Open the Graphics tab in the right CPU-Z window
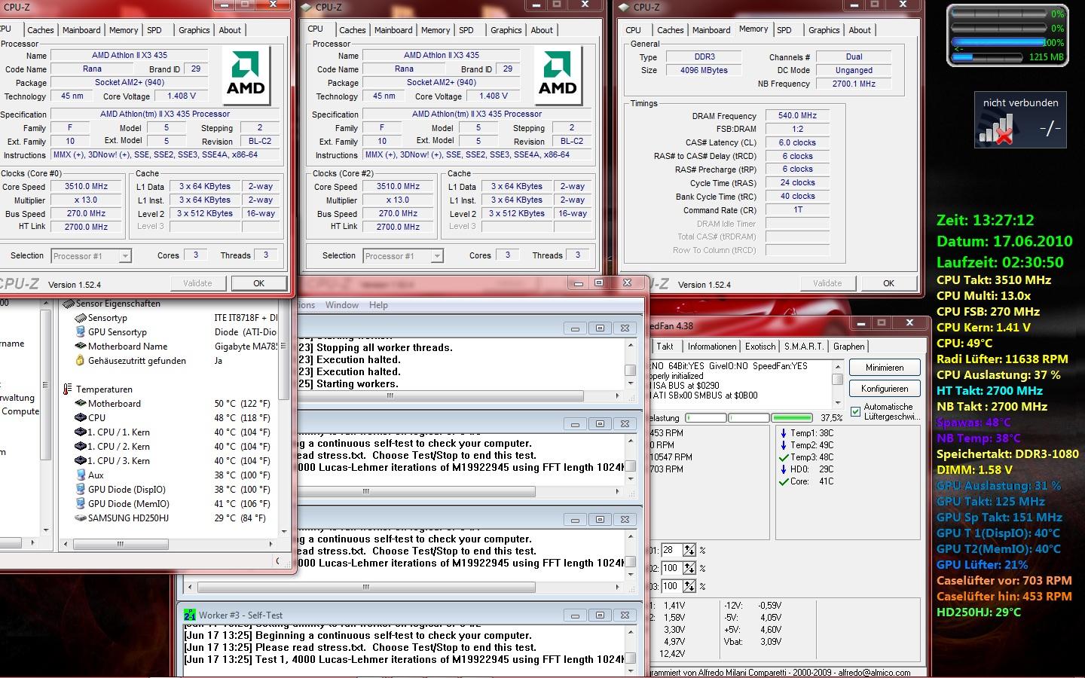Screen dimensions: 1085x678 click(x=824, y=30)
